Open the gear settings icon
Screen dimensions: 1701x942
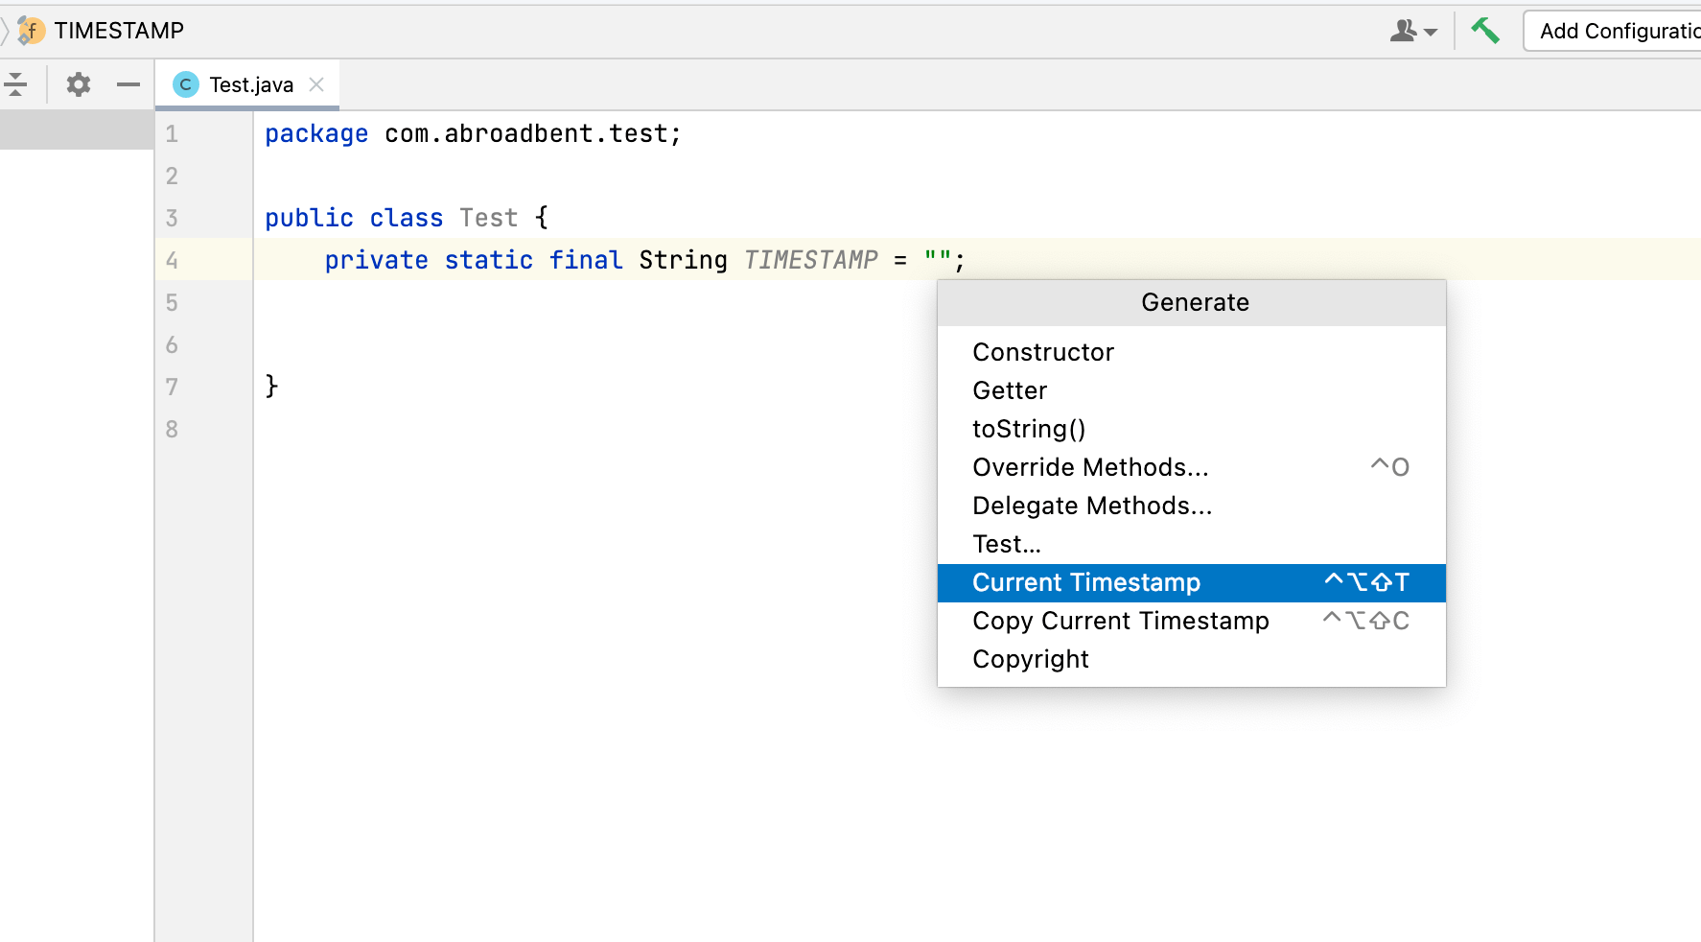point(79,84)
